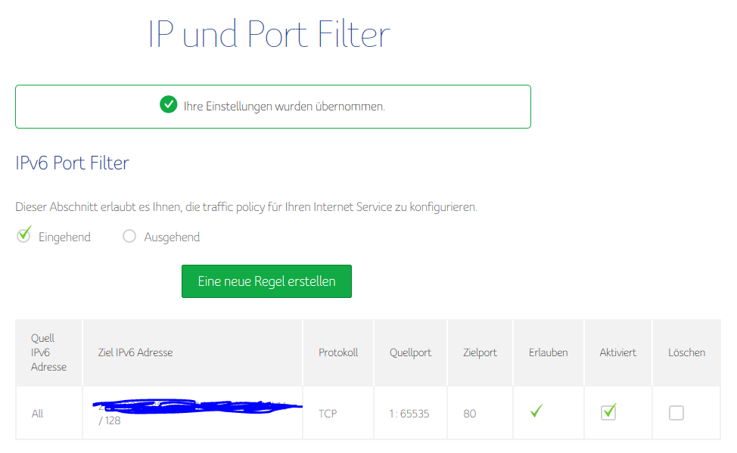Screen dimensions: 737x453
Task: Click the green success checkmark icon
Action: tap(169, 105)
